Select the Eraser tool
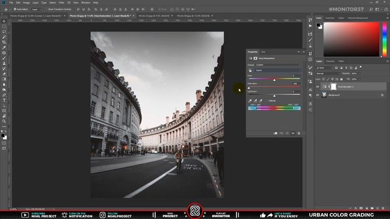 [4, 74]
